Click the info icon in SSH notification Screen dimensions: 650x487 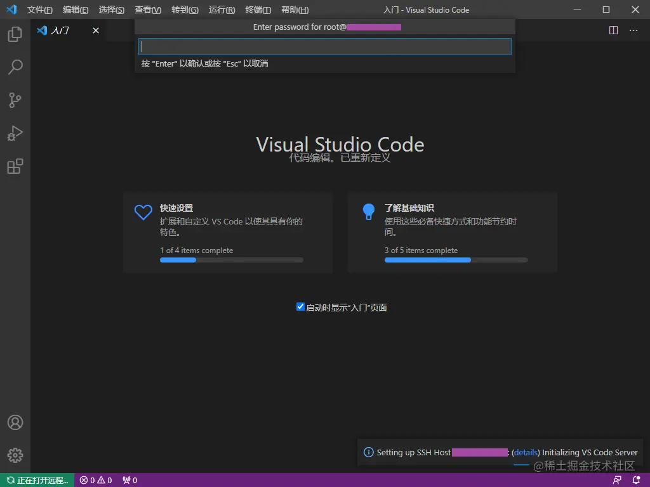[368, 452]
